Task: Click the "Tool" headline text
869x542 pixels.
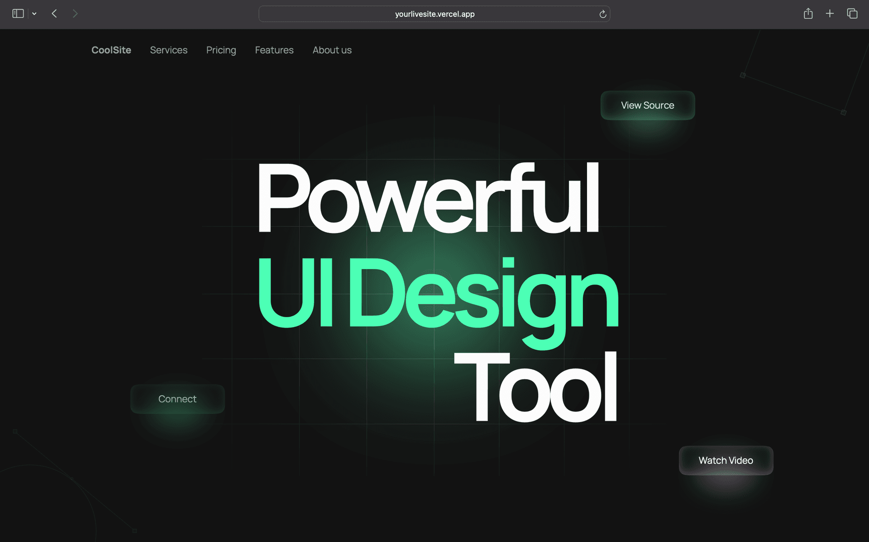Action: click(x=536, y=386)
